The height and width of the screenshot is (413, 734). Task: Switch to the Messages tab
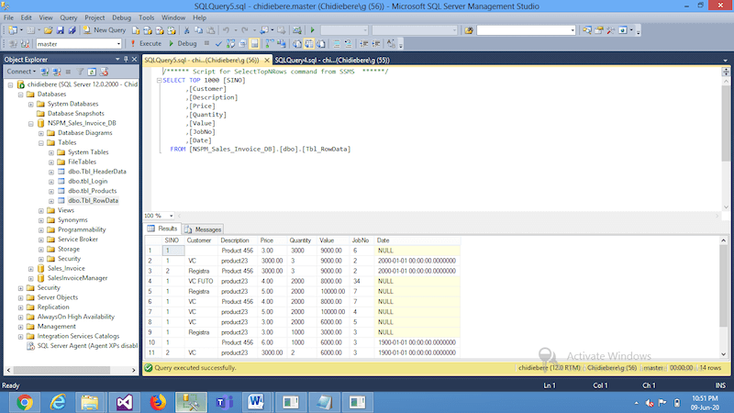point(203,229)
